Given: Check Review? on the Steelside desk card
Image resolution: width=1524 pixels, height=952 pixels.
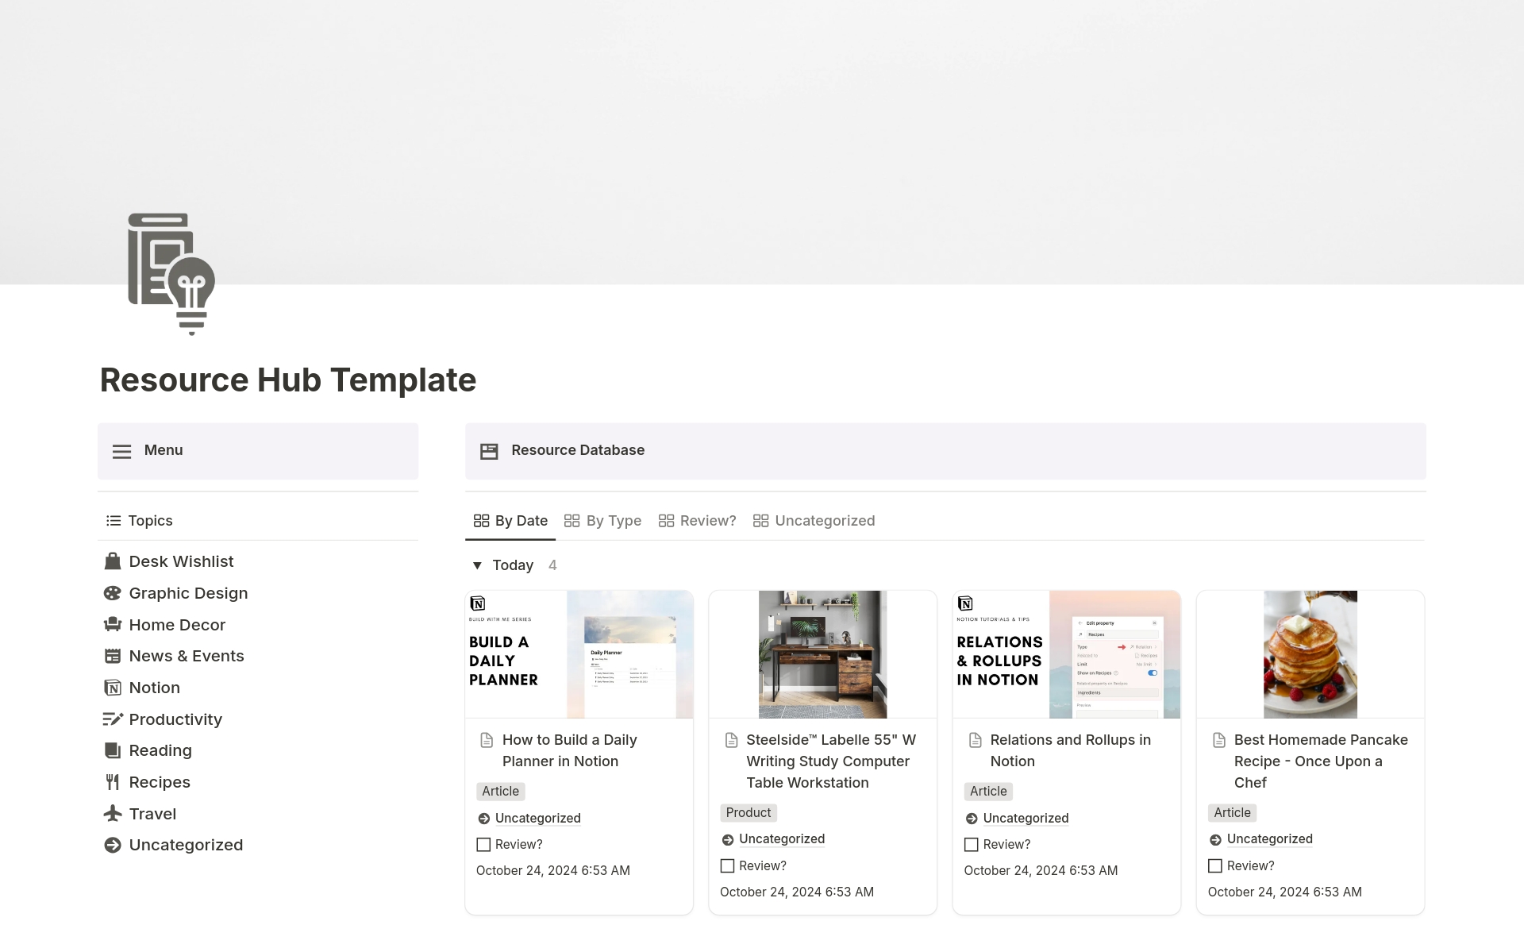Looking at the screenshot, I should (x=727, y=865).
